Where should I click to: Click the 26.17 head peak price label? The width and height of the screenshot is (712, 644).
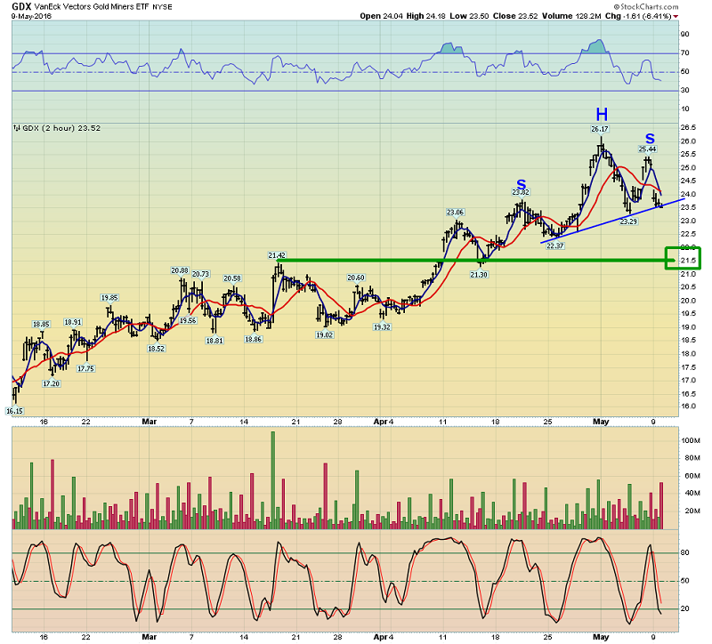click(x=599, y=129)
